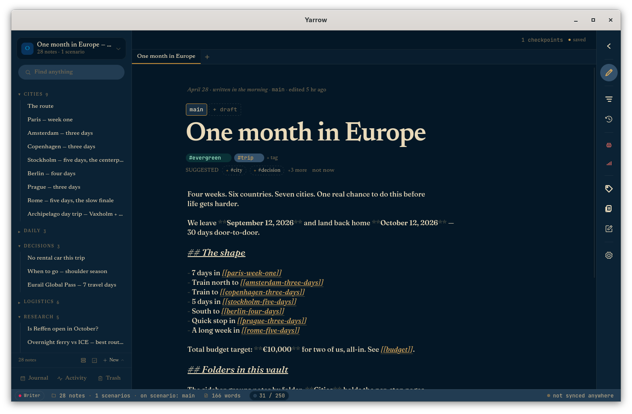
Task: Switch to the main scenario chip
Action: point(196,110)
